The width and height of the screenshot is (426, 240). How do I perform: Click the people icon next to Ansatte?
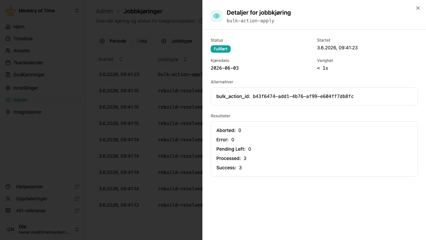8,51
